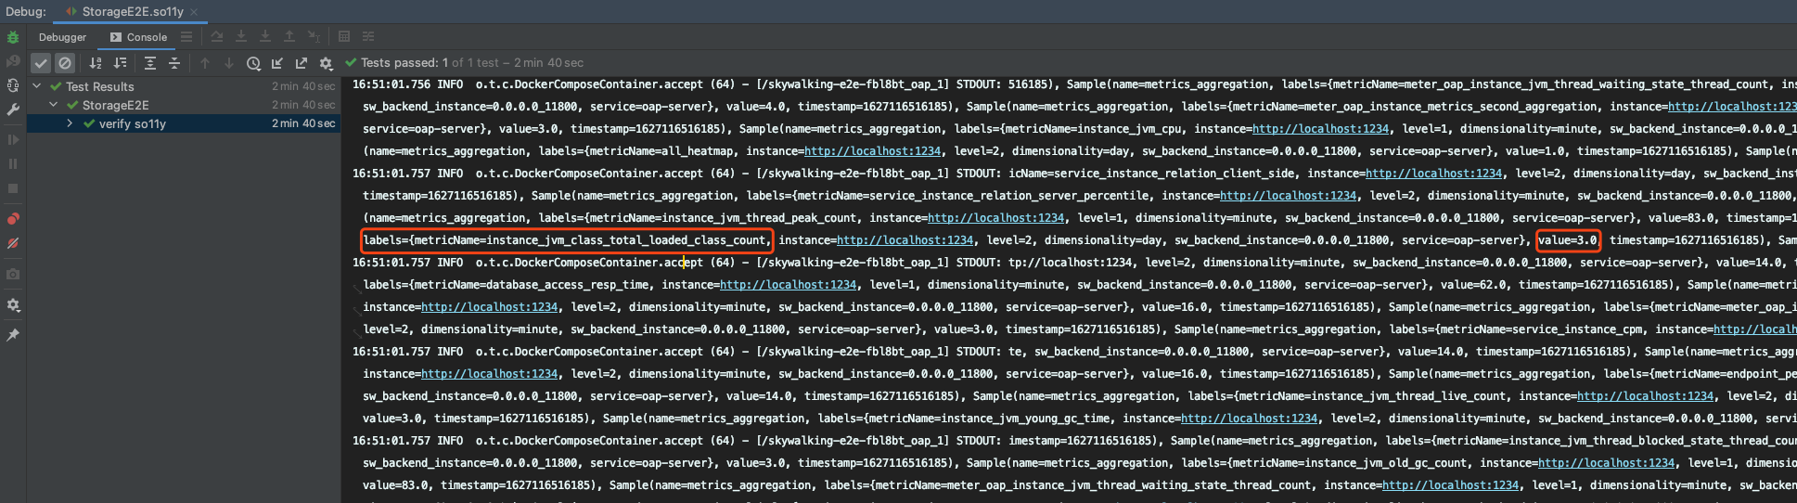Image resolution: width=1797 pixels, height=503 pixels.
Task: Open the test runner settings gear dropdown
Action: 326,63
